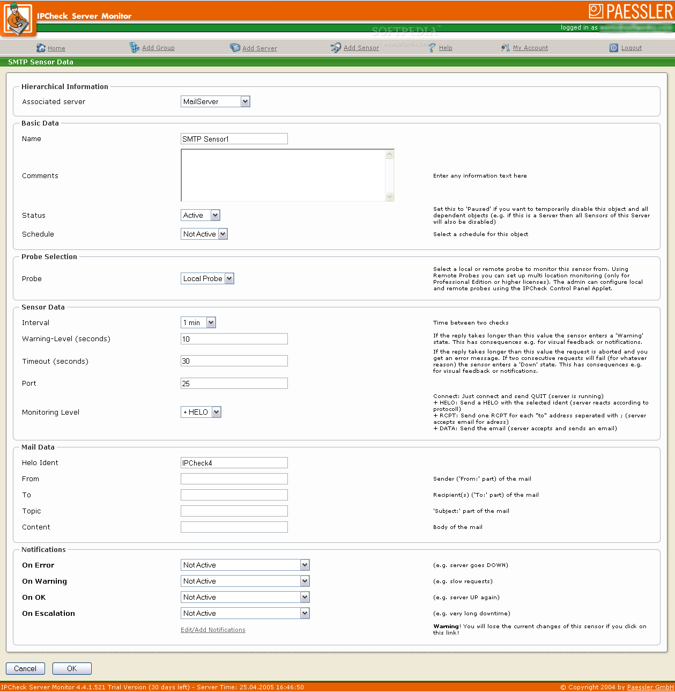Image resolution: width=675 pixels, height=692 pixels.
Task: Click inside the Comments text area
Action: pyautogui.click(x=283, y=175)
